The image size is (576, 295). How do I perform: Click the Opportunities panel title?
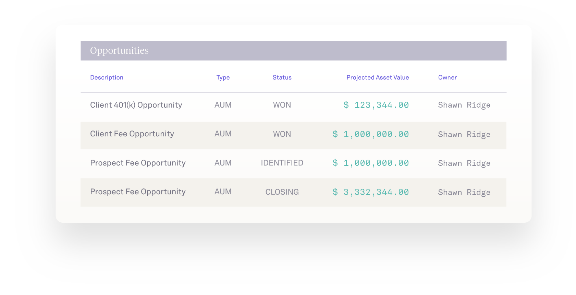[x=119, y=50]
